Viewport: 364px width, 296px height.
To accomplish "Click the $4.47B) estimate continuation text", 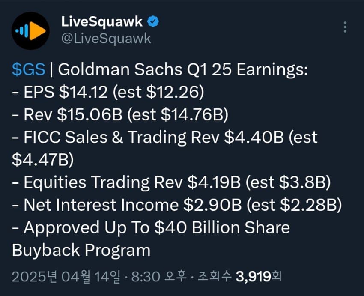I will tap(43, 160).
